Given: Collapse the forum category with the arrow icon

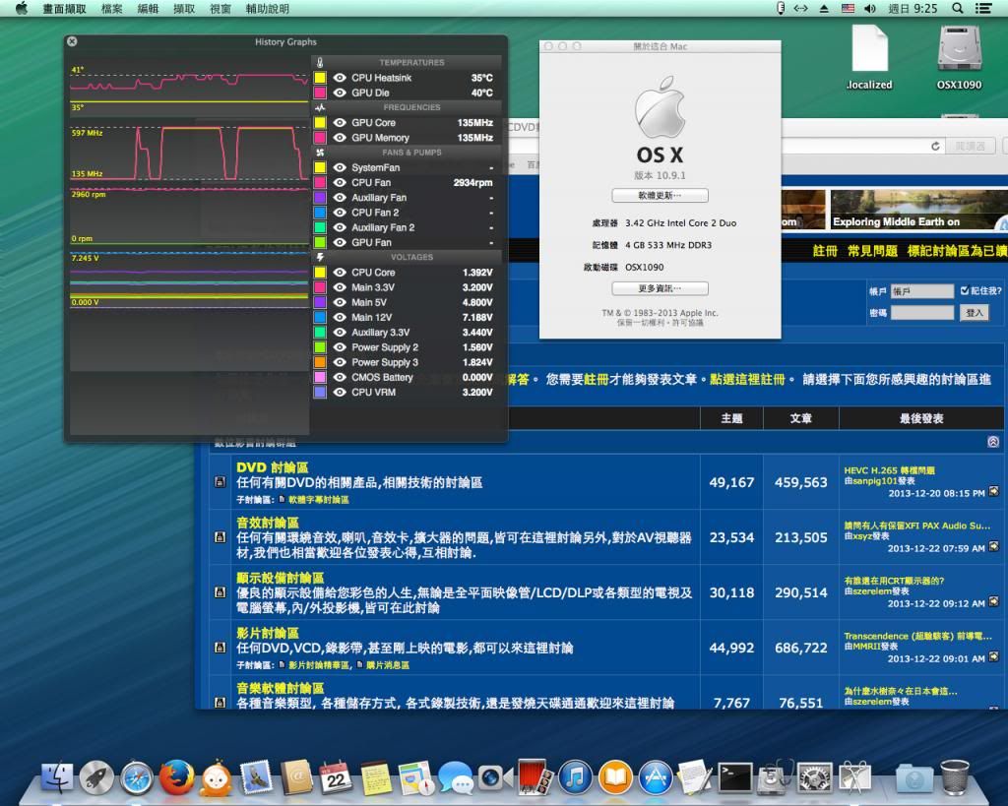Looking at the screenshot, I should click(x=993, y=442).
